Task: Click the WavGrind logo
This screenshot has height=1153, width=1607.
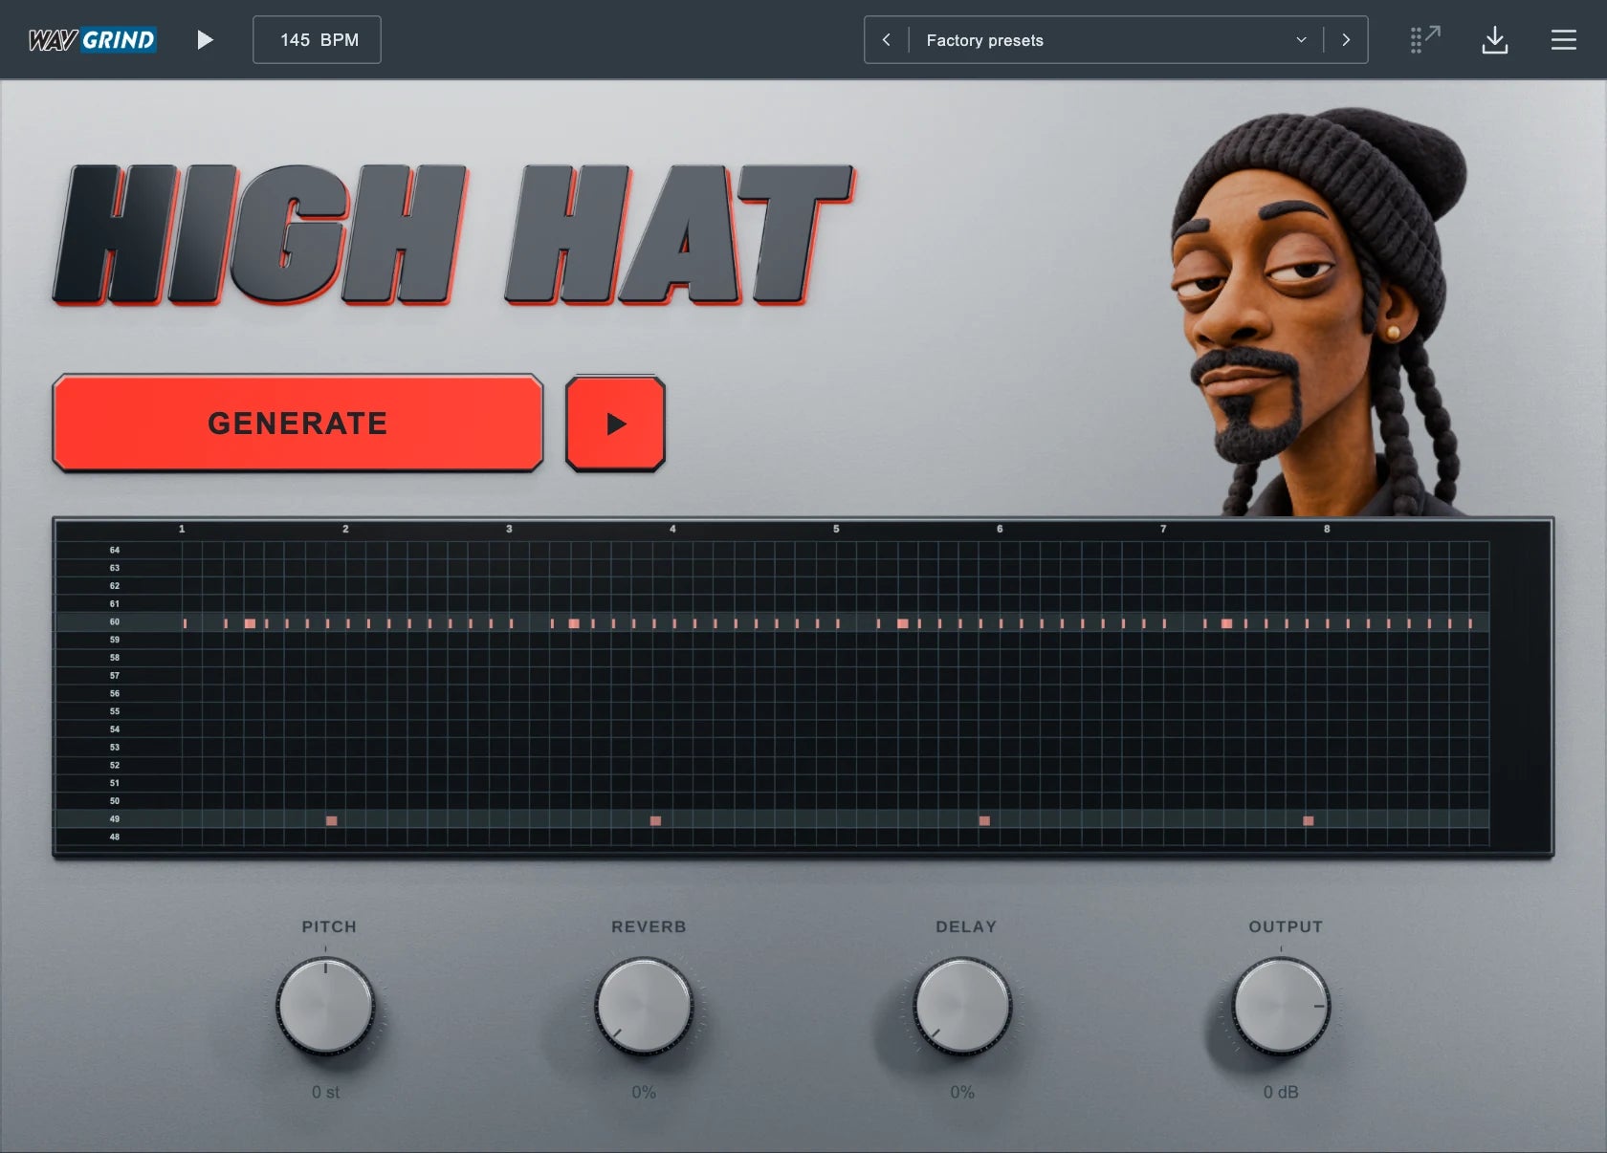Action: tap(92, 40)
